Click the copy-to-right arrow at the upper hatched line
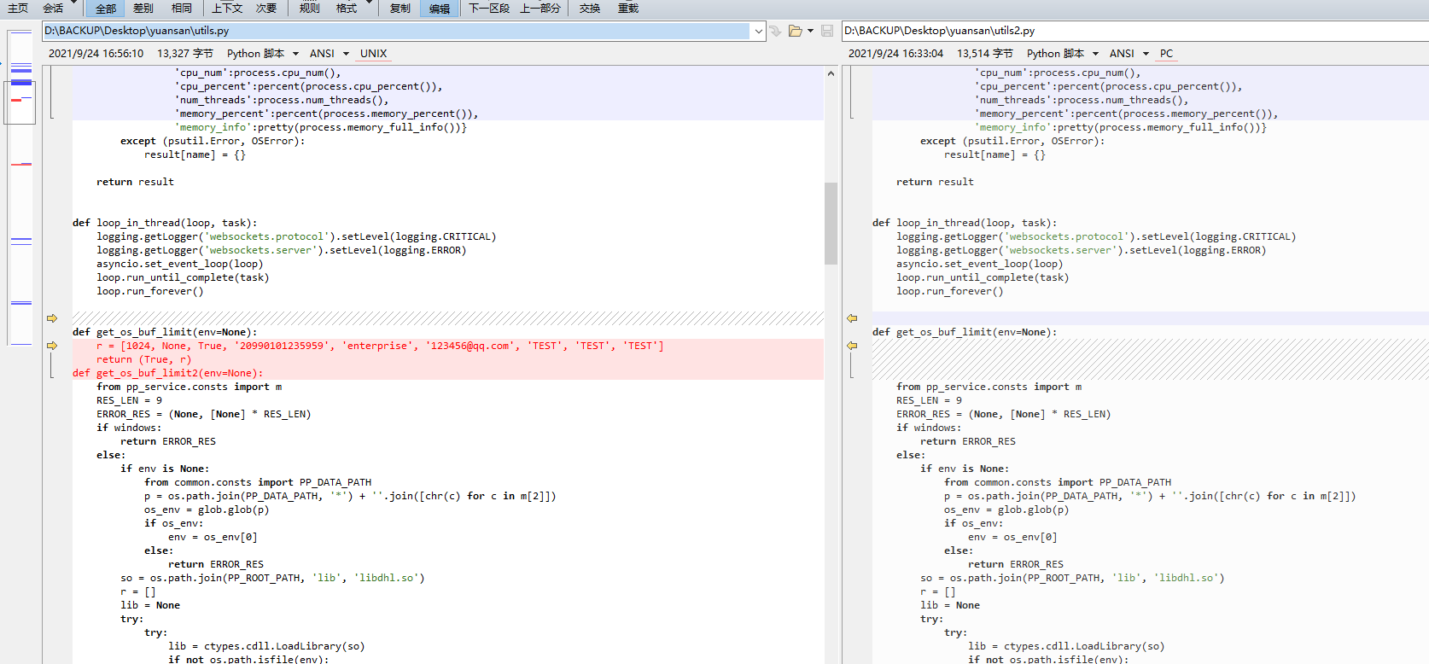Screen dimensions: 1429x664 (x=52, y=318)
